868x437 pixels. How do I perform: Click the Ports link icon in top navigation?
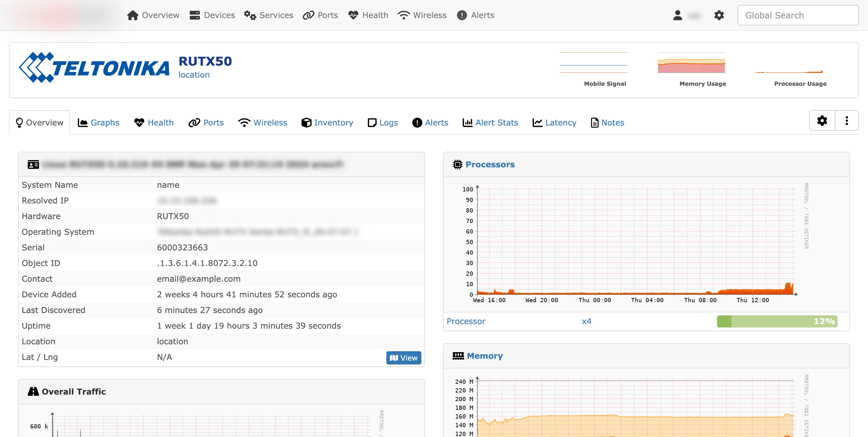coord(308,15)
